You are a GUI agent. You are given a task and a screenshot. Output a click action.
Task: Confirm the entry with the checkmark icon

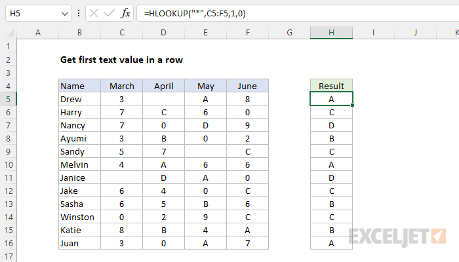[x=110, y=13]
